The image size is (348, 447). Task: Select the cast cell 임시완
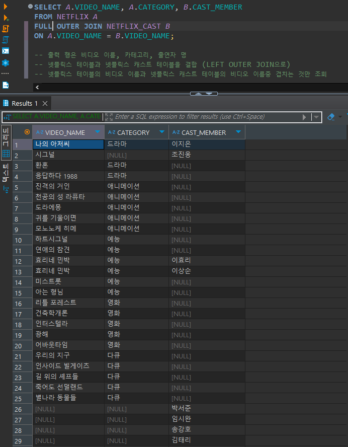[x=207, y=419]
